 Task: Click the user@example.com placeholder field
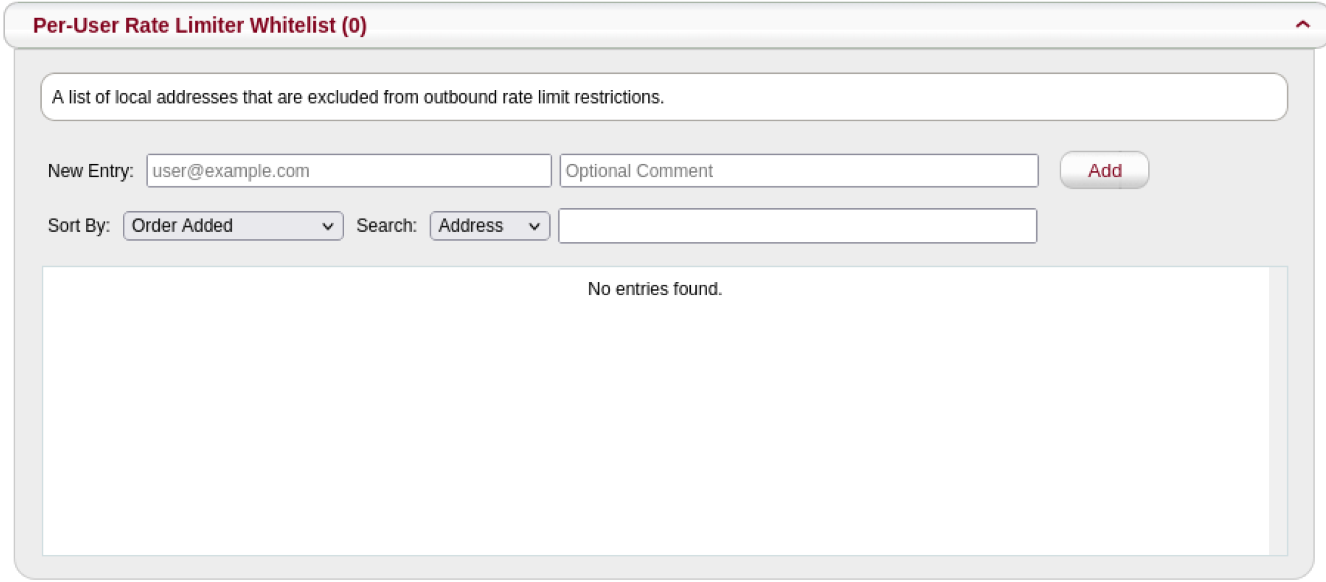click(x=349, y=171)
